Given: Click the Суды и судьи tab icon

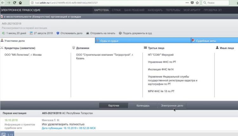Looking at the screenshot, I should (x=98, y=40).
